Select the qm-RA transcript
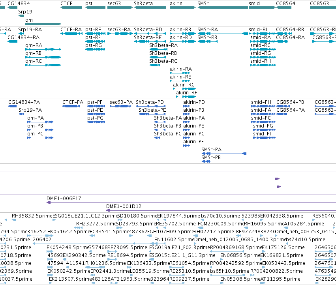This screenshot has width=336, height=285. pyautogui.click(x=43, y=49)
